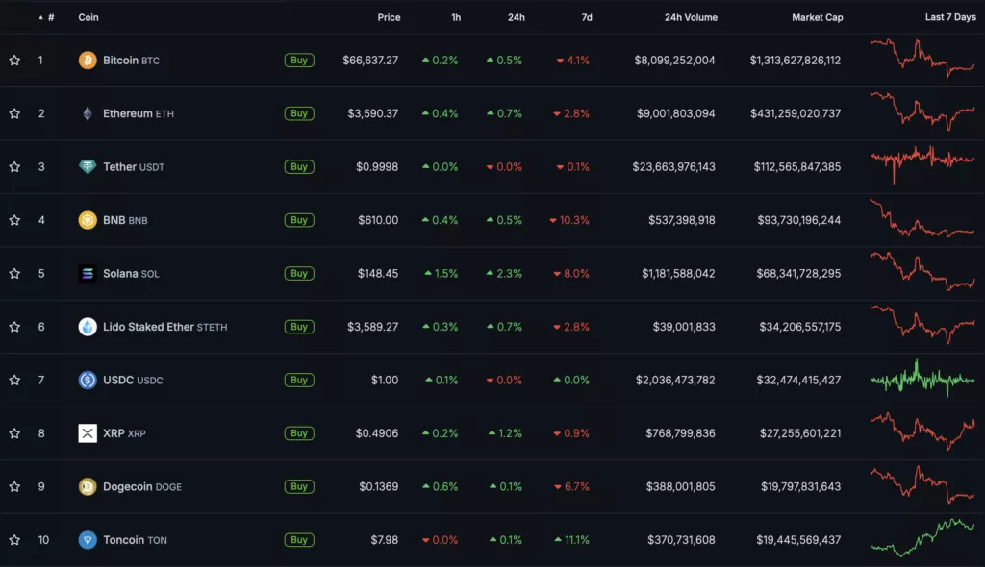Mark XRP as favorite with star
Image resolution: width=985 pixels, height=567 pixels.
(14, 433)
